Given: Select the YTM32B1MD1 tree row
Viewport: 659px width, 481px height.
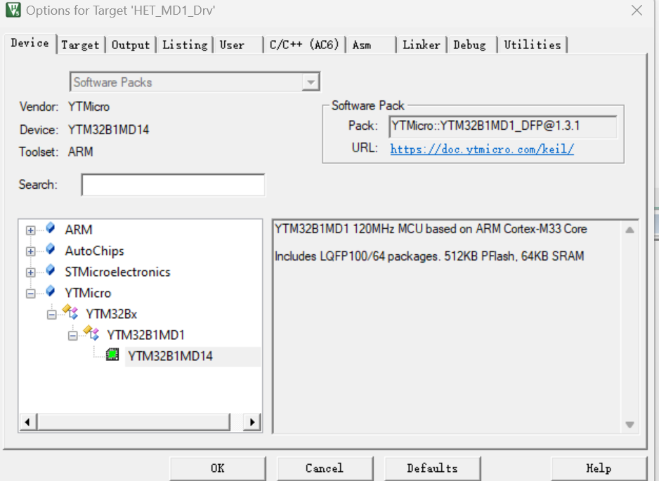Looking at the screenshot, I should coord(146,335).
